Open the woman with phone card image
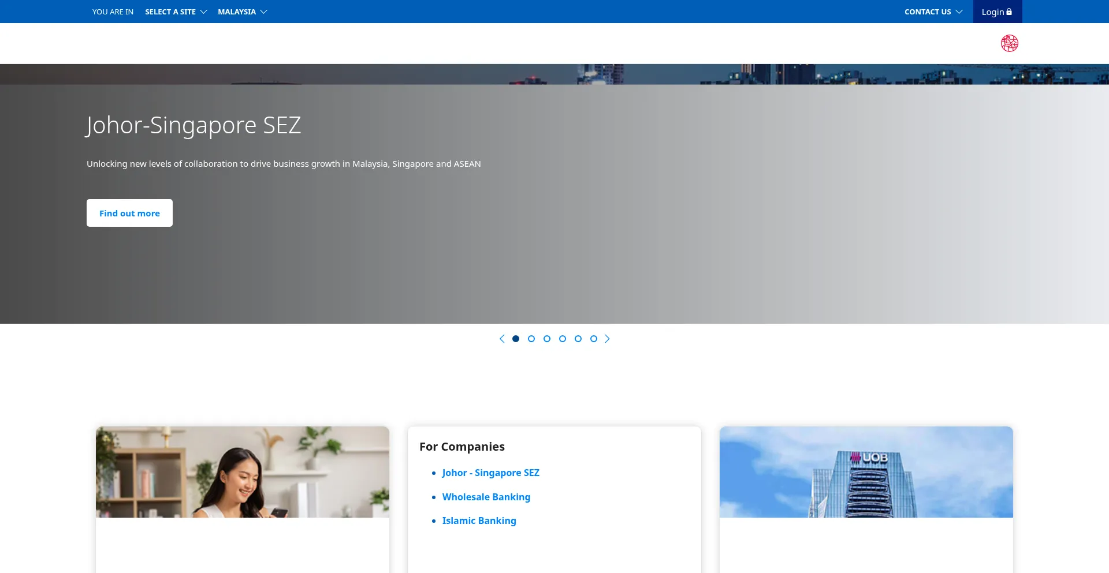 [243, 472]
